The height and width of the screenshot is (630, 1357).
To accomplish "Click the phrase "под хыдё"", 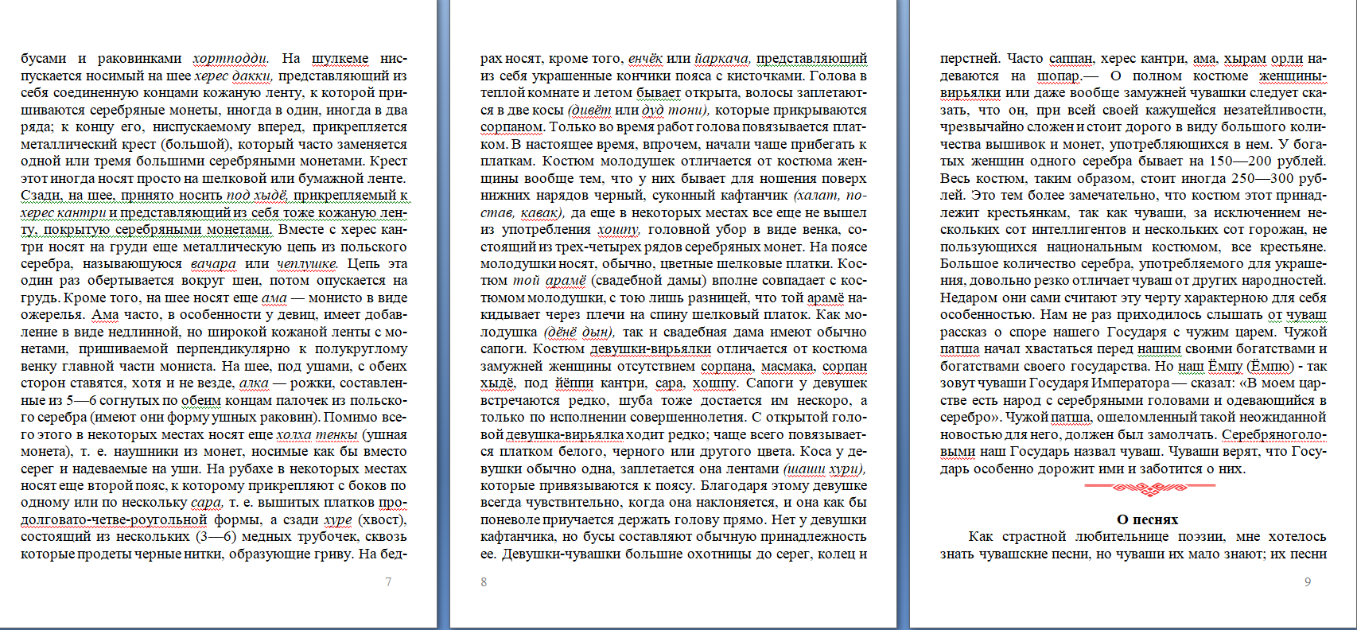I will coord(256,195).
